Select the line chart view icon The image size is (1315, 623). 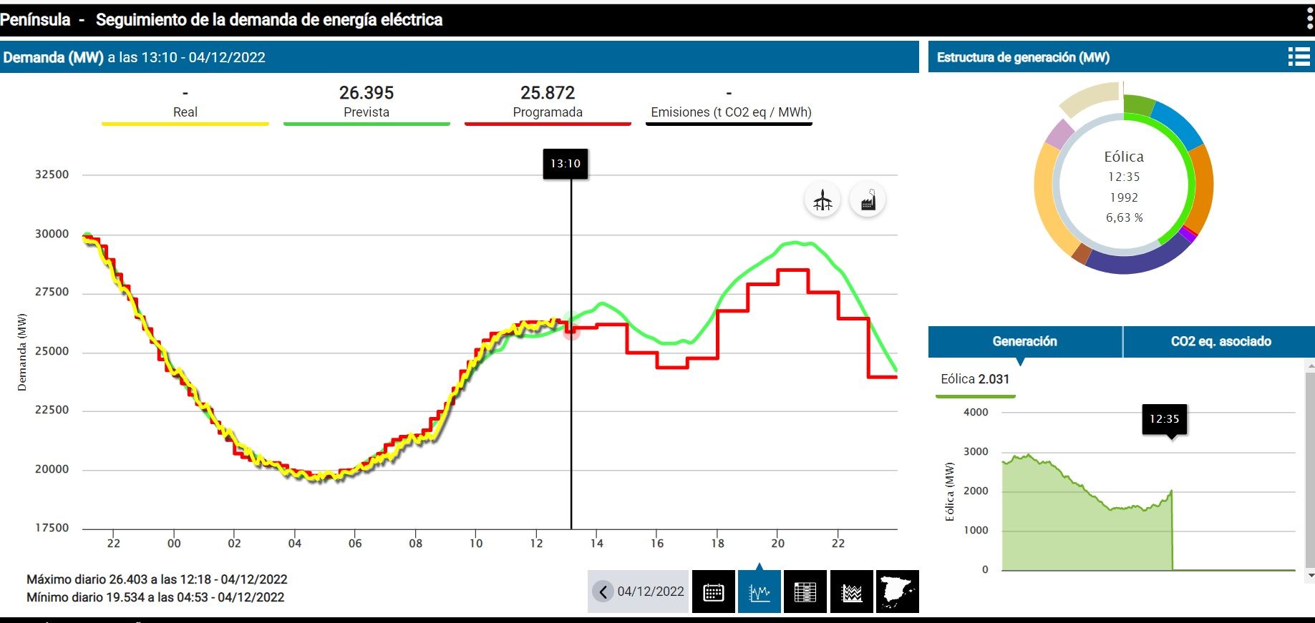pos(759,592)
